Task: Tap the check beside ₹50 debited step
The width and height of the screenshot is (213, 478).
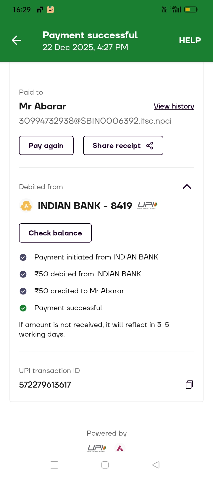Action: pyautogui.click(x=23, y=274)
